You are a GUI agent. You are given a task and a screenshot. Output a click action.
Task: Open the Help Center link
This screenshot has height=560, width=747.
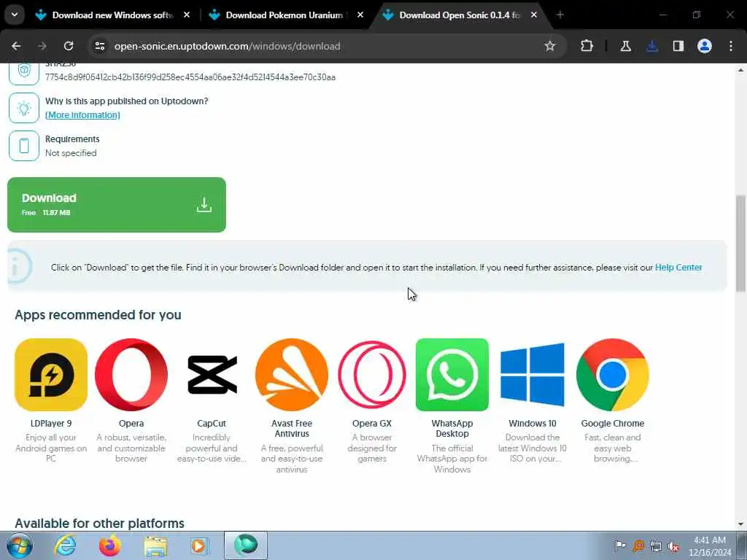coord(678,268)
